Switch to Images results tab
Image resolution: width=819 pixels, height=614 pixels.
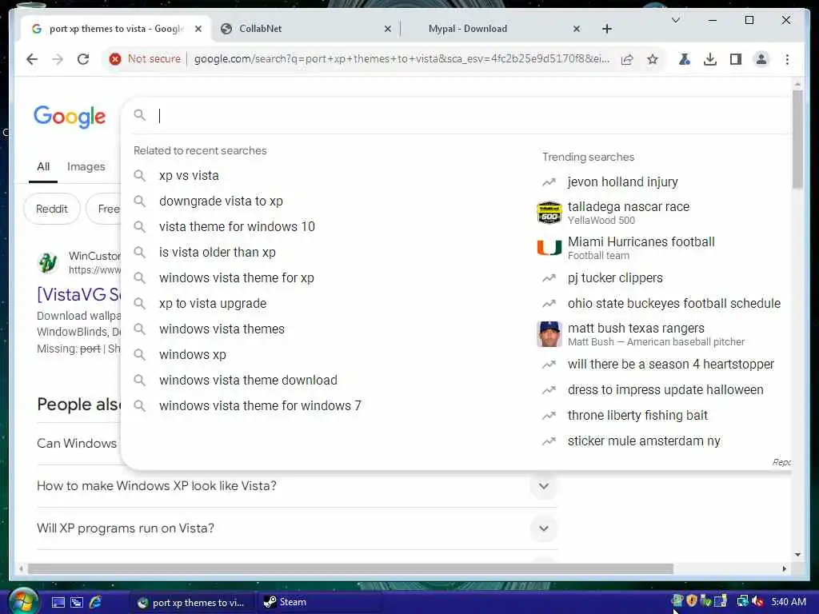pyautogui.click(x=86, y=167)
